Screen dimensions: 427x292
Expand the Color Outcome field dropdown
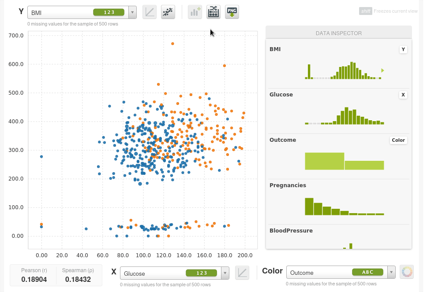pyautogui.click(x=391, y=272)
